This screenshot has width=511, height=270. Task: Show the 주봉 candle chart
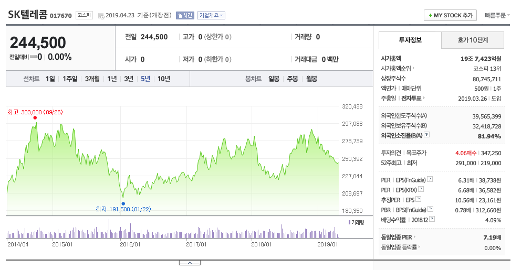coord(293,79)
